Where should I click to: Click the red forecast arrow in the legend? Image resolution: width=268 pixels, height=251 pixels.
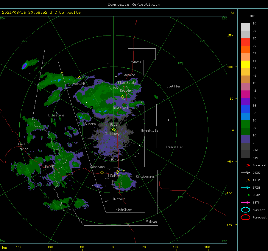point(245,165)
